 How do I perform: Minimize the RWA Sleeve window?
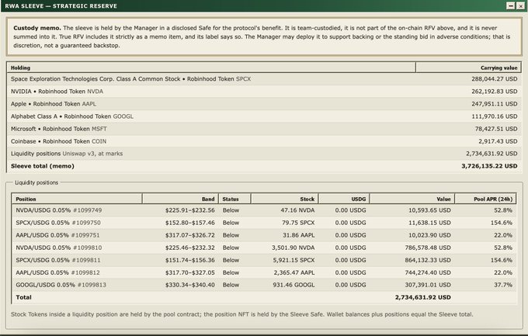click(x=511, y=5)
